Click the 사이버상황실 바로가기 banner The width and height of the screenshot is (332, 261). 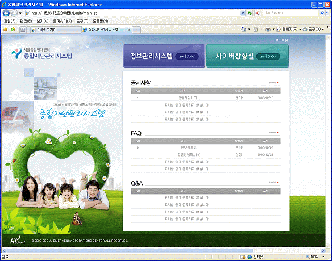tap(247, 56)
